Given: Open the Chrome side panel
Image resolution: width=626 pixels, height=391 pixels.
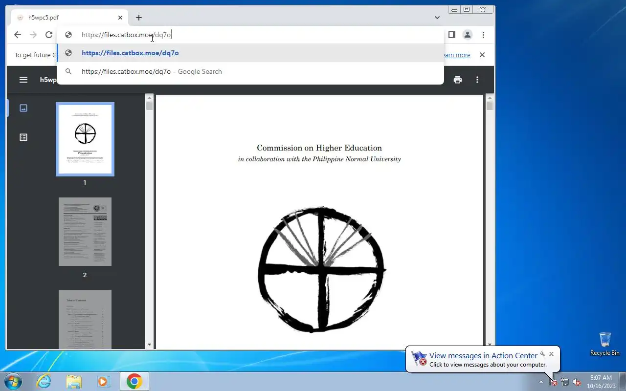Looking at the screenshot, I should point(452,35).
